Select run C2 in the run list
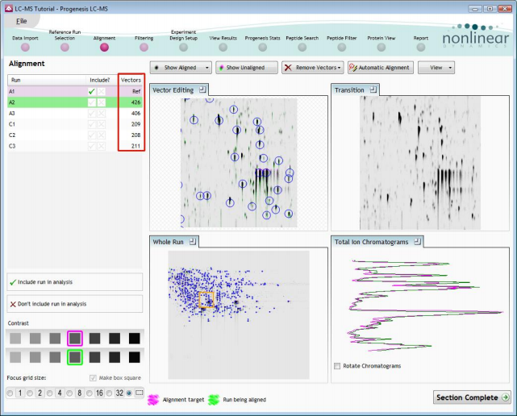 (x=75, y=135)
